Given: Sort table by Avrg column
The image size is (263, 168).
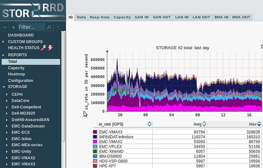Looking at the screenshot, I should click(204, 124).
